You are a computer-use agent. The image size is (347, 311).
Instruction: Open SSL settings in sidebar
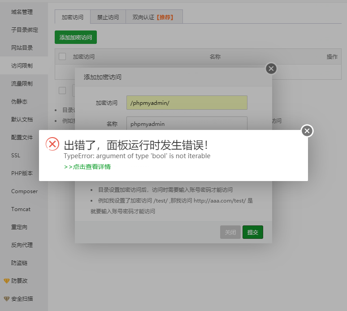[16, 155]
